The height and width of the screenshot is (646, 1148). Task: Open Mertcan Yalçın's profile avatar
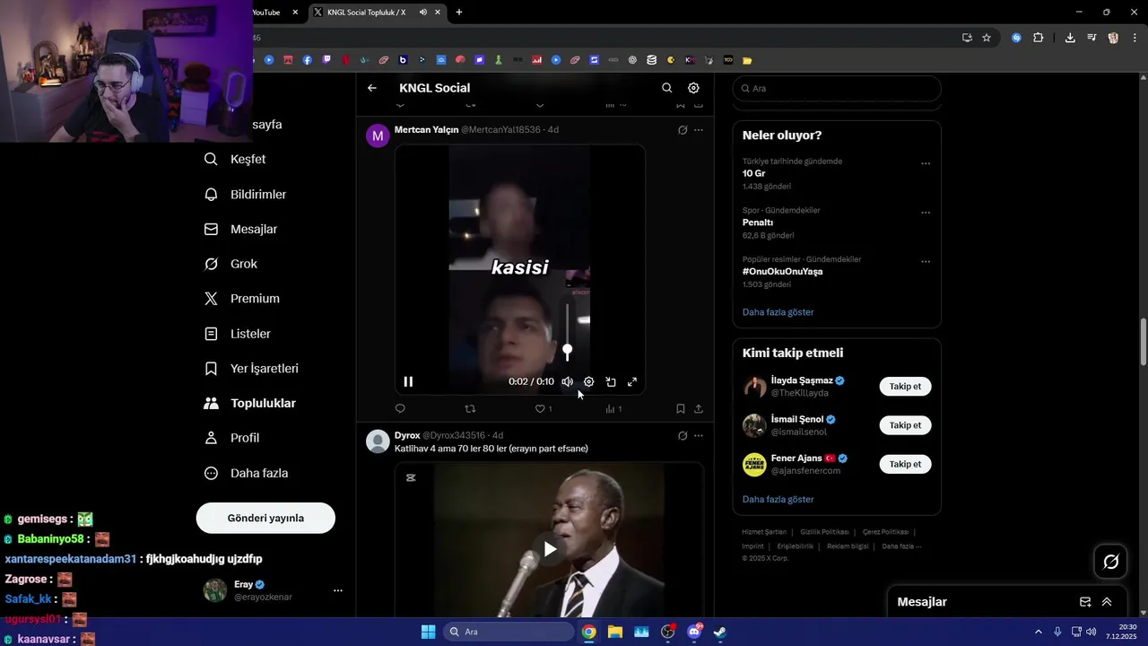coord(378,135)
